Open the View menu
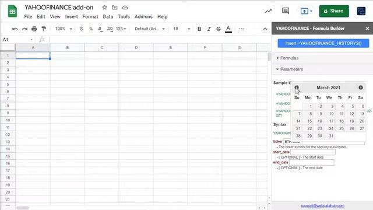 [x=55, y=17]
